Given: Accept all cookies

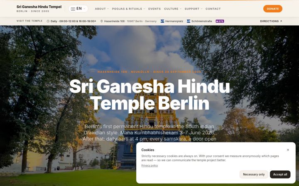Looking at the screenshot, I should [x=280, y=174].
